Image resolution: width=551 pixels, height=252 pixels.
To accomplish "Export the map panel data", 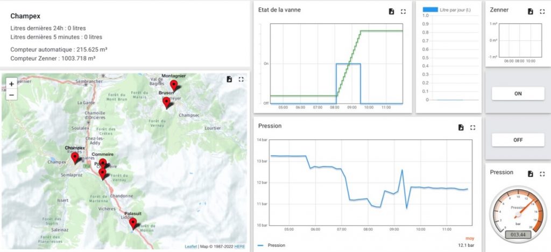I will coord(229,79).
